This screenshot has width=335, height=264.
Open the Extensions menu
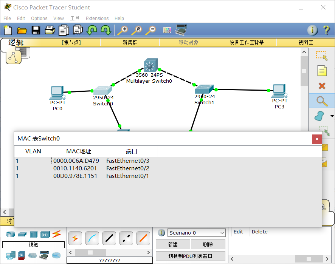[x=97, y=19]
